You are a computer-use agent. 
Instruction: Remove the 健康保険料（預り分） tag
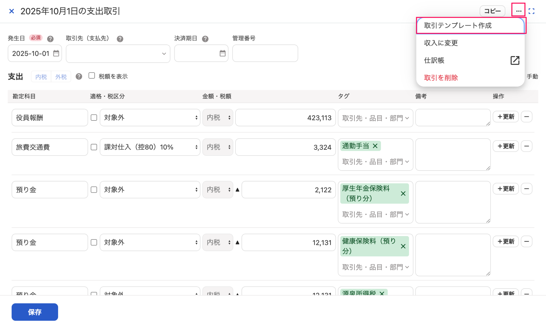(403, 246)
